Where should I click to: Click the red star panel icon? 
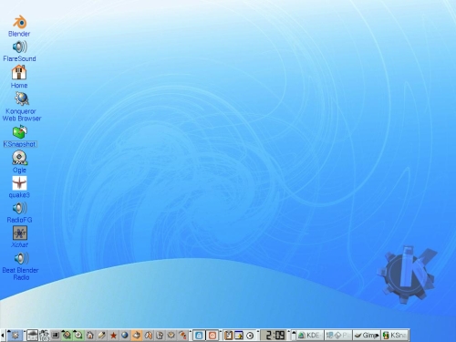pyautogui.click(x=113, y=336)
